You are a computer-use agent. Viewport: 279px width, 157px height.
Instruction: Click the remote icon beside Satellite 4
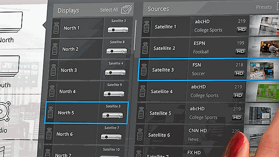pos(143,91)
